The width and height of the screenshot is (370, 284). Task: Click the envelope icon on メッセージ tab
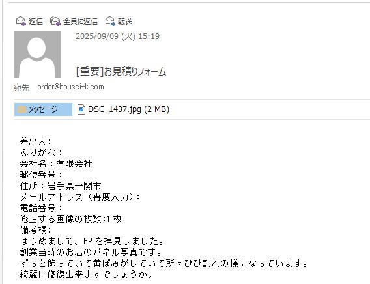[x=21, y=109]
